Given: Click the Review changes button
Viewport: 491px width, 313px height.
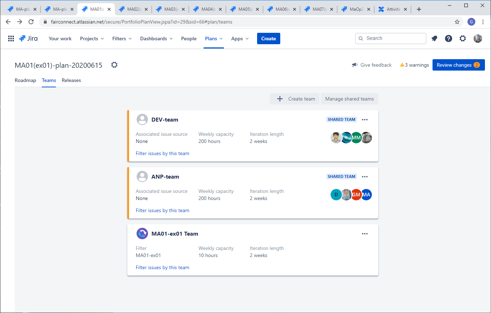Looking at the screenshot, I should [459, 65].
